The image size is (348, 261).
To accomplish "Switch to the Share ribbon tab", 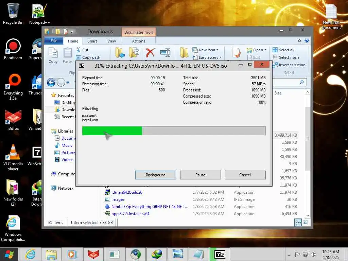I will coord(92,41).
